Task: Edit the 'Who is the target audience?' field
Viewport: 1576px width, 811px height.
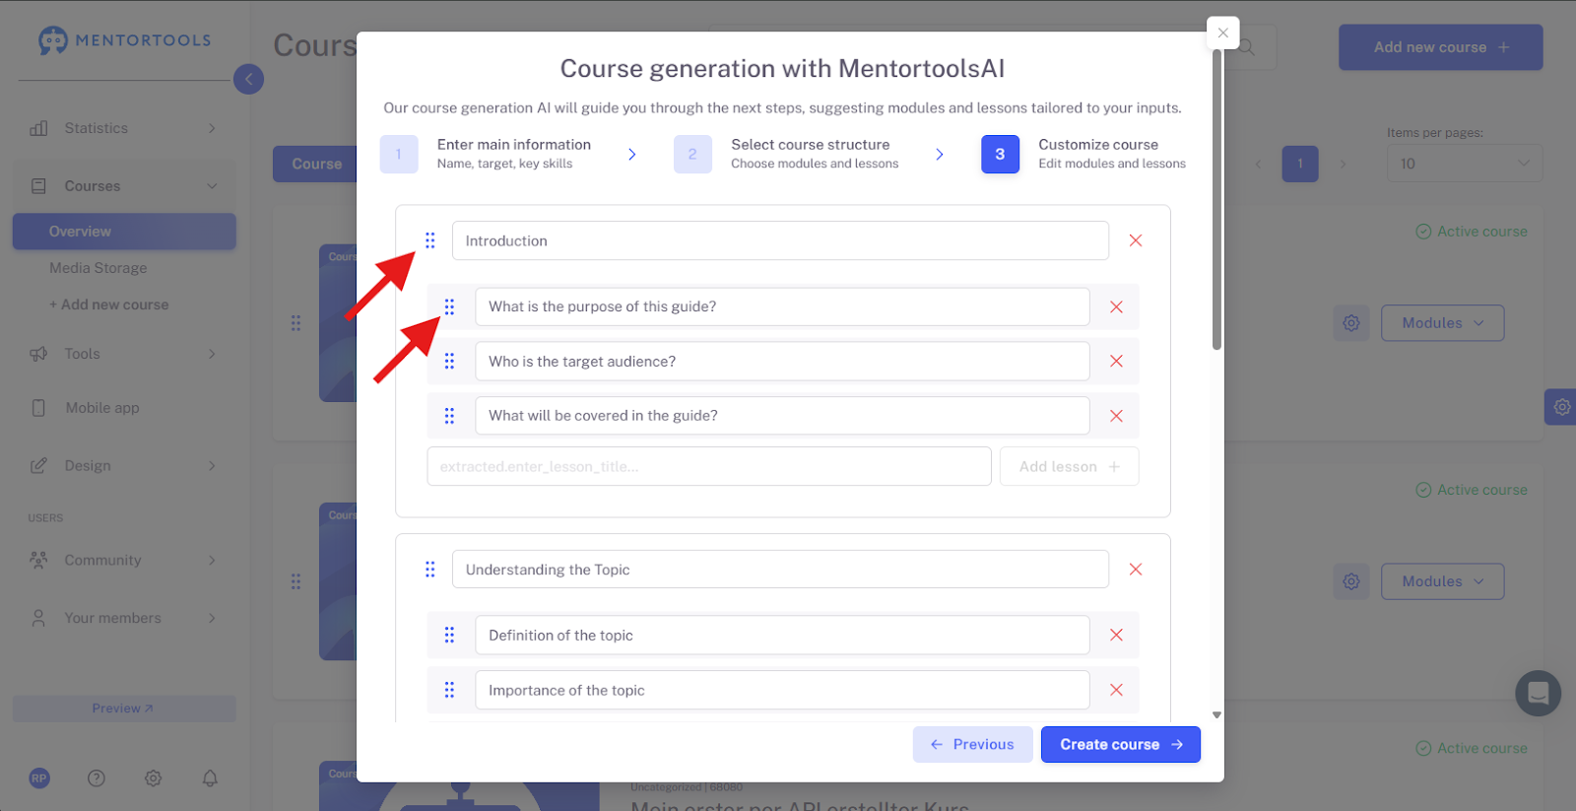Action: (782, 362)
